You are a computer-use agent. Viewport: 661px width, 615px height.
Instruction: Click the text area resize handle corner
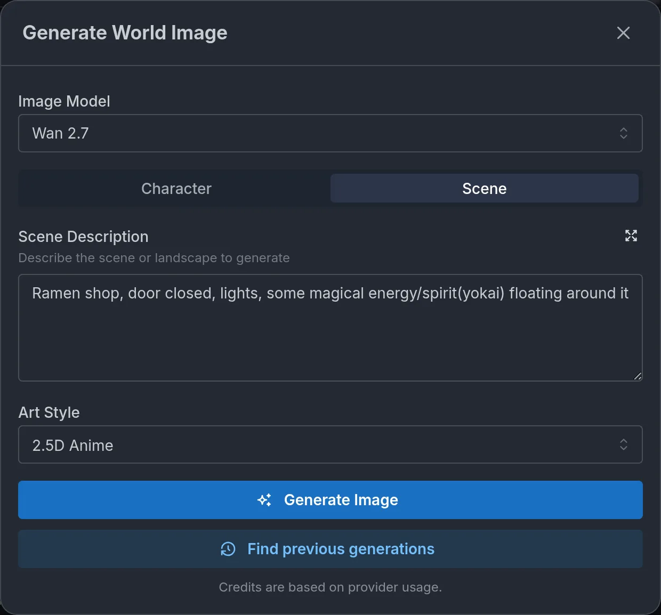(638, 376)
